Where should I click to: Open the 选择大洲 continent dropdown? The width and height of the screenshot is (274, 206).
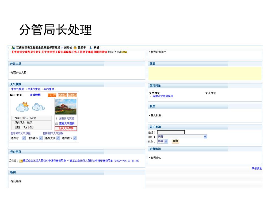click(x=52, y=138)
